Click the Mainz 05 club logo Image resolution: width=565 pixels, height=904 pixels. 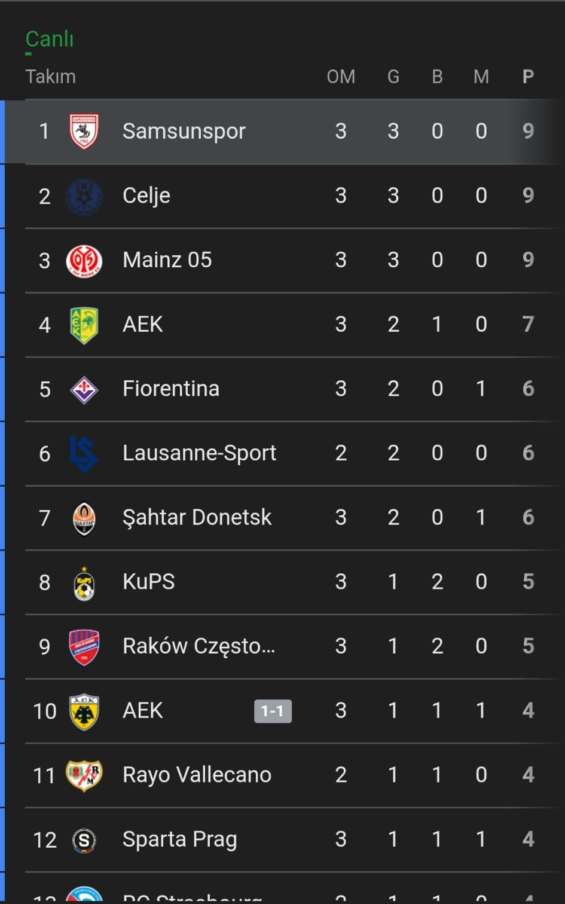pos(84,261)
